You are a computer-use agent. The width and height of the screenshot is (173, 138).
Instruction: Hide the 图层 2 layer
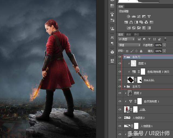pos(120,93)
